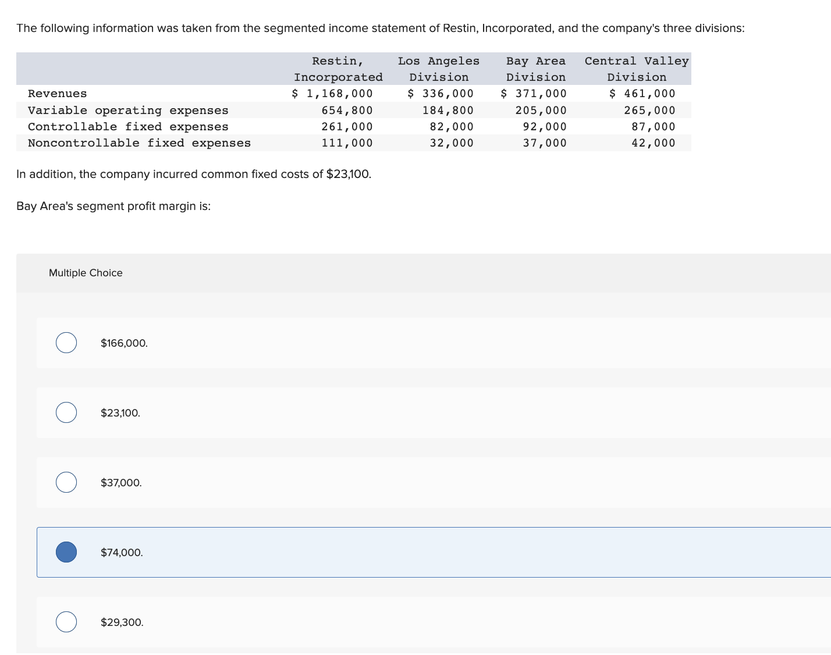Click the $29,300 answer label text
The image size is (831, 655).
(x=122, y=621)
